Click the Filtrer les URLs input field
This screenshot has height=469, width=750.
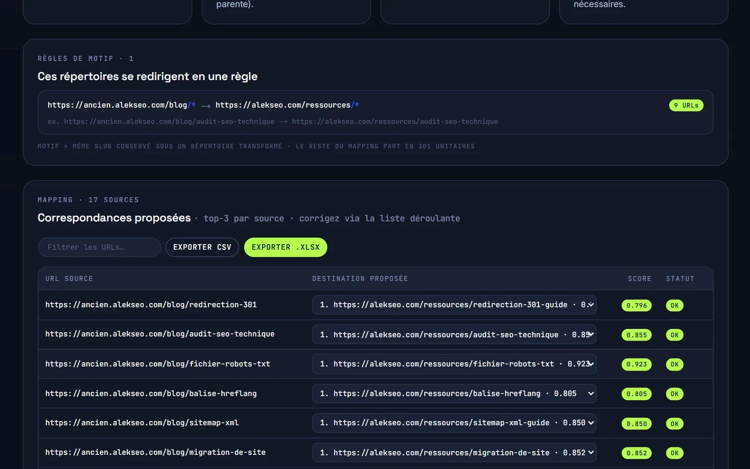point(99,247)
